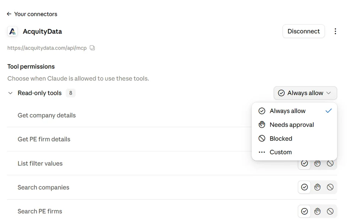Image resolution: width=347 pixels, height=220 pixels.
Task: Set List filter values to needs approval
Action: coord(317,163)
